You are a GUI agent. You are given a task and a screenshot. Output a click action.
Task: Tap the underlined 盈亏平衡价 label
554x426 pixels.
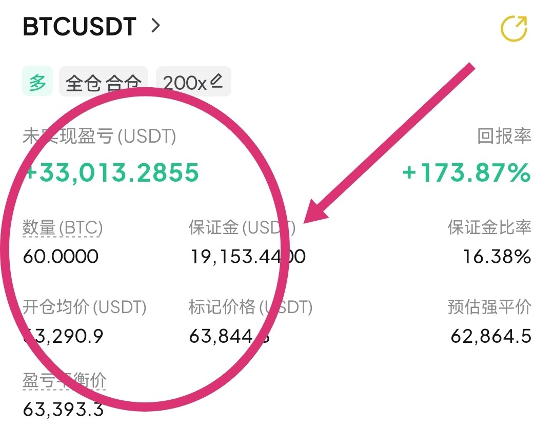pyautogui.click(x=64, y=381)
